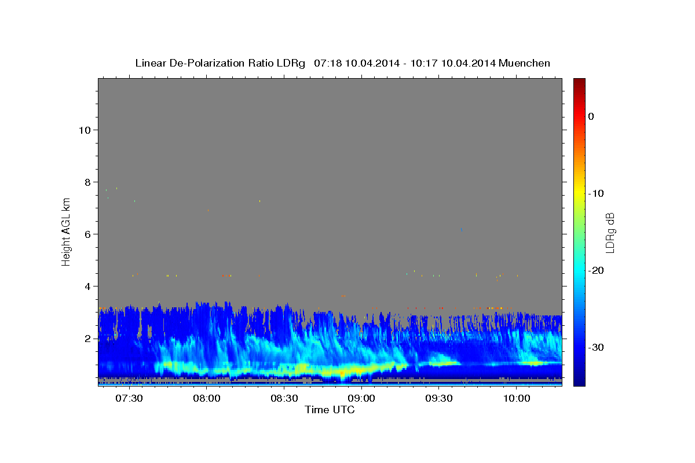Image resolution: width=695 pixels, height=463 pixels.
Task: Click the 10:00 time tick label
Action: point(517,399)
